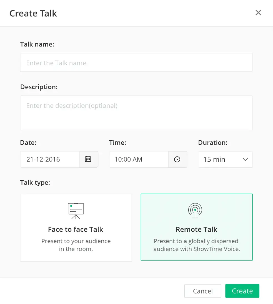Close the Create Talk dialog with X
Screen dimensions: 273x304
point(258,12)
